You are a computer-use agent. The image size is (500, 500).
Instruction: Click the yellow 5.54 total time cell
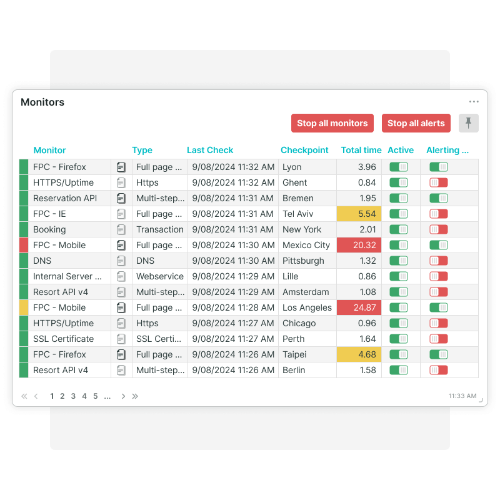[x=359, y=214]
